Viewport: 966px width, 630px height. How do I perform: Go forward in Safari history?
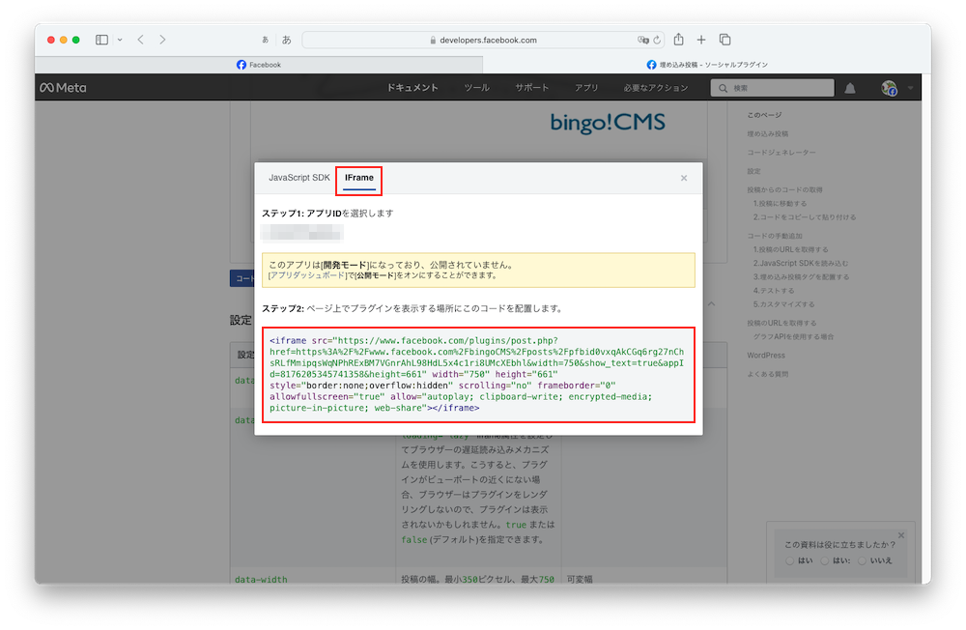click(x=162, y=40)
